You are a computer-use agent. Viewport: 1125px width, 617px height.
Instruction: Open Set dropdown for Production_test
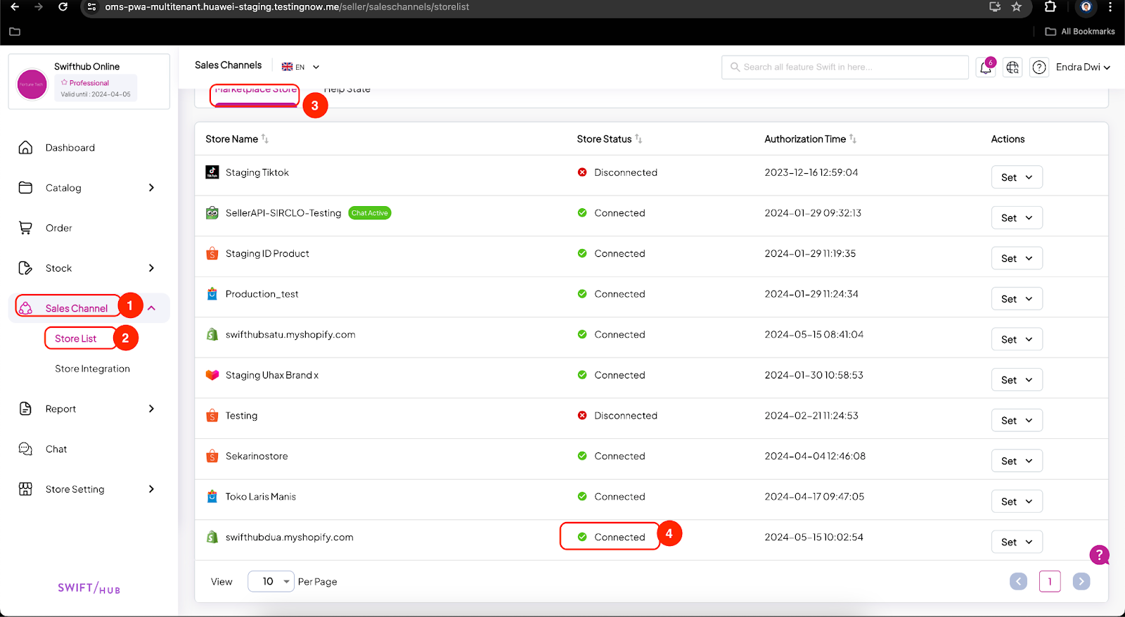(x=1017, y=299)
